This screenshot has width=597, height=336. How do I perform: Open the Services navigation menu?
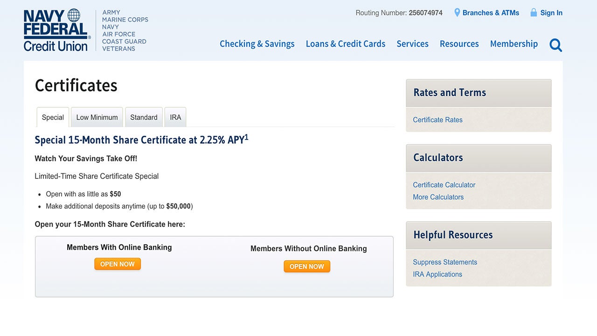pyautogui.click(x=412, y=44)
